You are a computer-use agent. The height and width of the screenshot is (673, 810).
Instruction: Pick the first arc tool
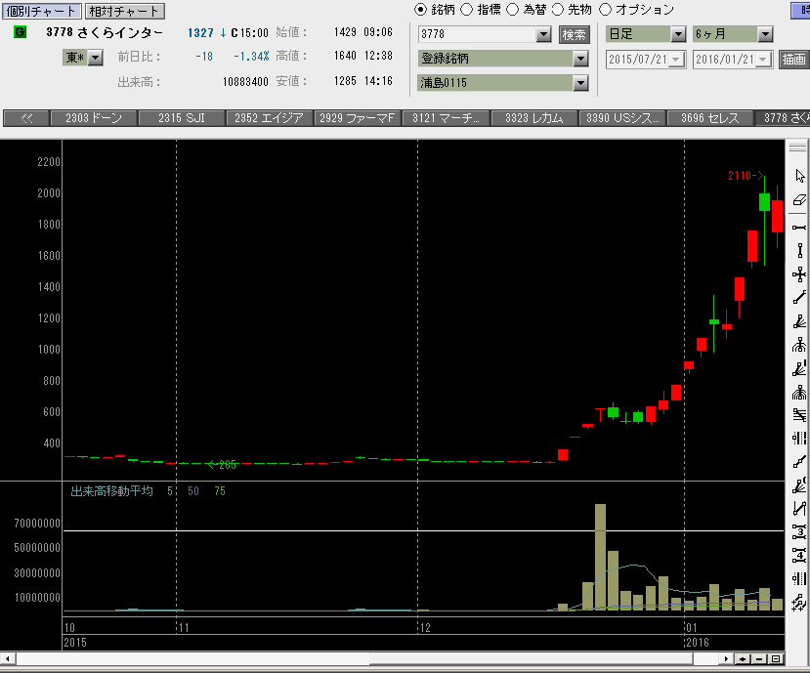point(799,345)
